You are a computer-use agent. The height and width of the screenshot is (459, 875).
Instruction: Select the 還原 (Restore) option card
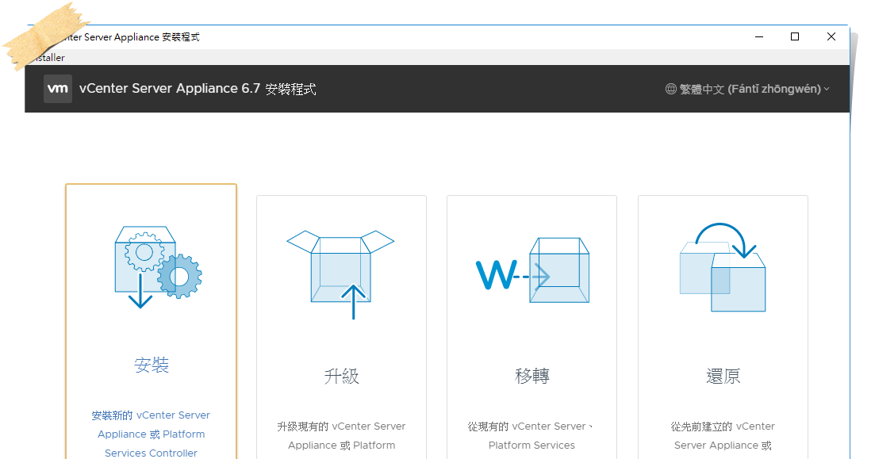(722, 317)
